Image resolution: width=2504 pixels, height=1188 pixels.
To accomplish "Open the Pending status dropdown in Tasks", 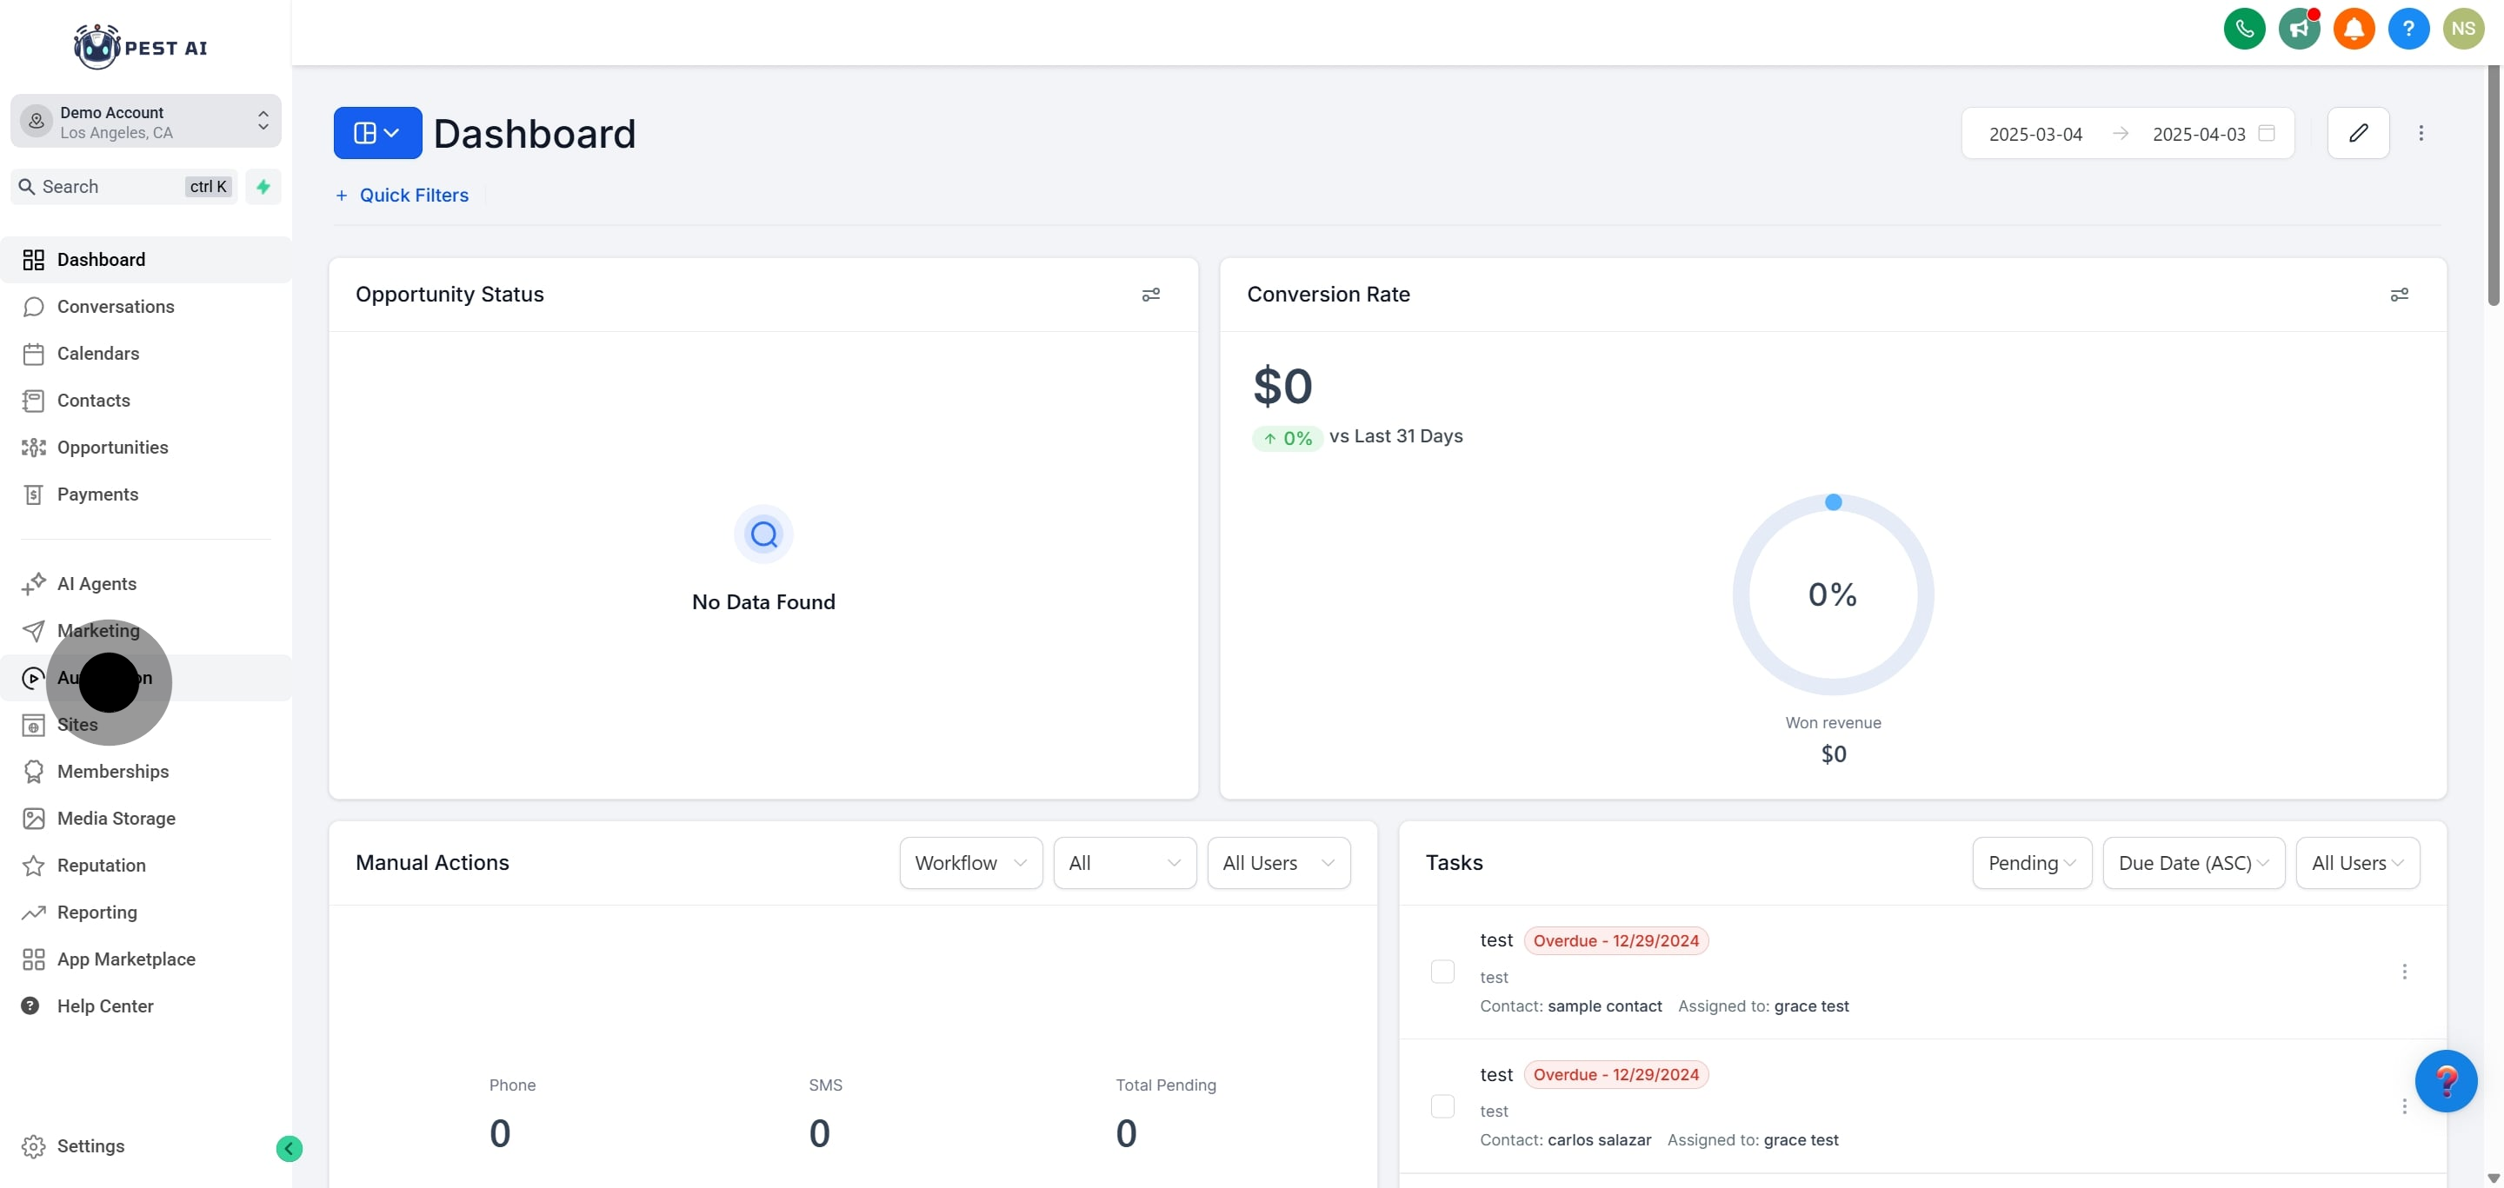I will 2031,863.
